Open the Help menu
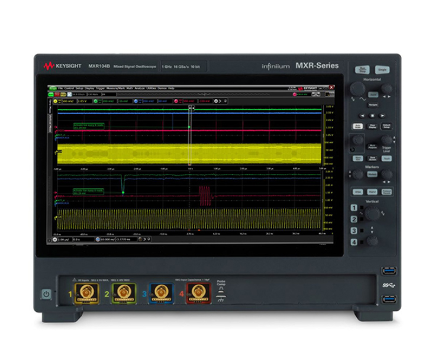Screen dimensions: 438x345 (171, 88)
